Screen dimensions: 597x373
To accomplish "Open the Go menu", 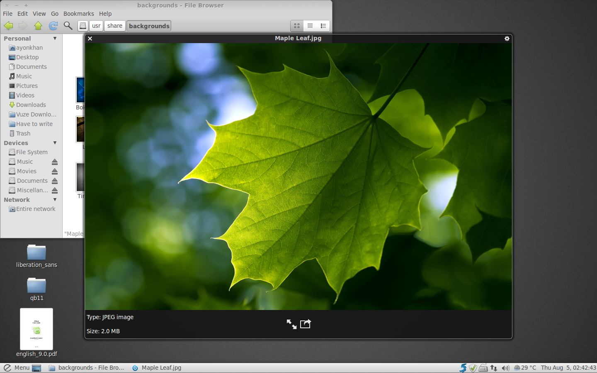I will coord(55,14).
